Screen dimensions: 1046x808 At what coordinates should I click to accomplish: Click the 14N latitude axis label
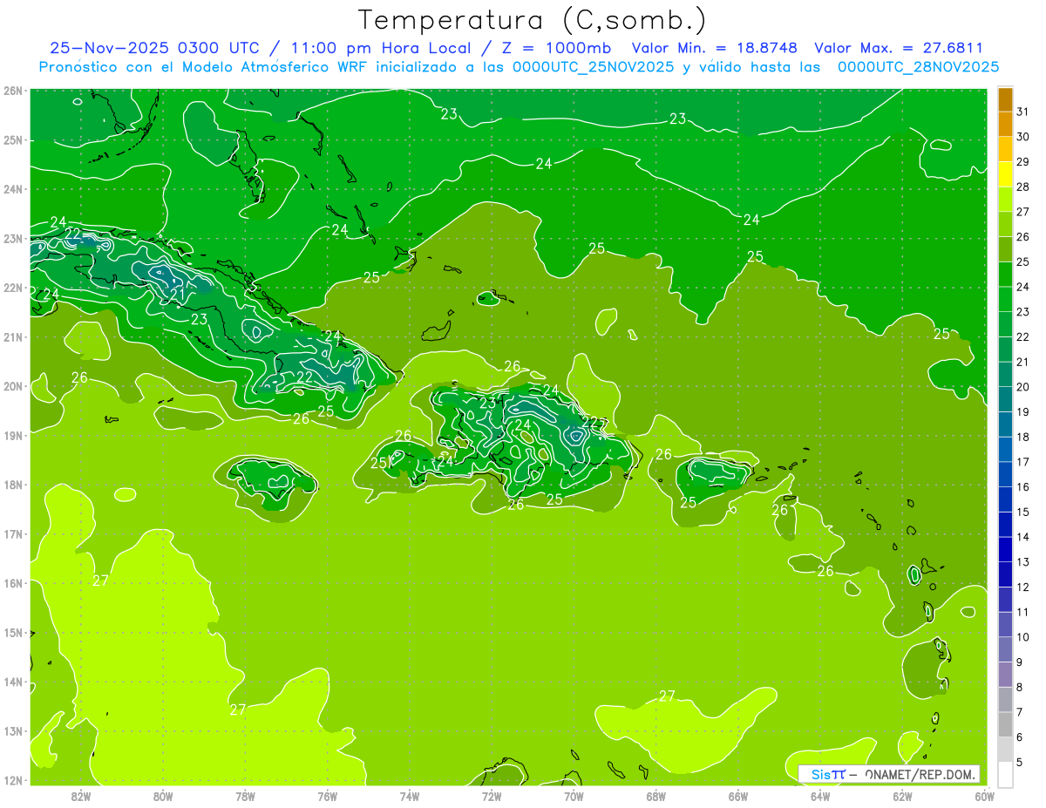(12, 682)
